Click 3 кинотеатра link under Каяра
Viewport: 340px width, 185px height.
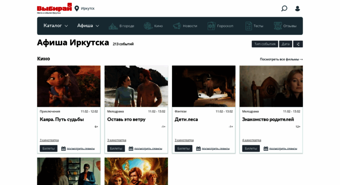(x=49, y=140)
